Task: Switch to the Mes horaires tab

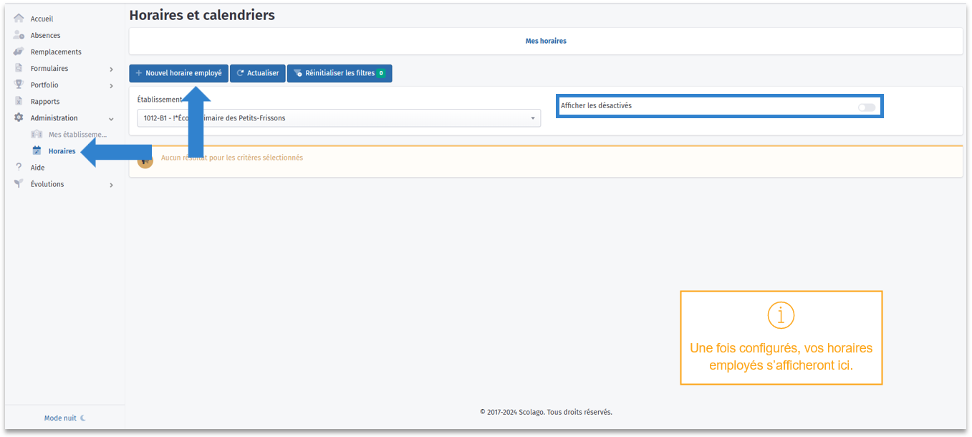Action: [546, 41]
